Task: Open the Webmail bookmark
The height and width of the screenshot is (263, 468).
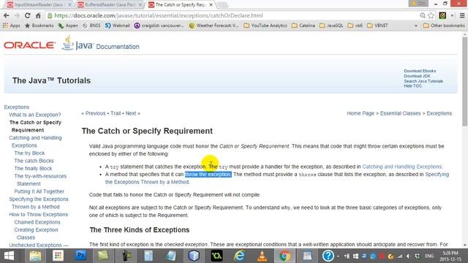Action: point(117,26)
